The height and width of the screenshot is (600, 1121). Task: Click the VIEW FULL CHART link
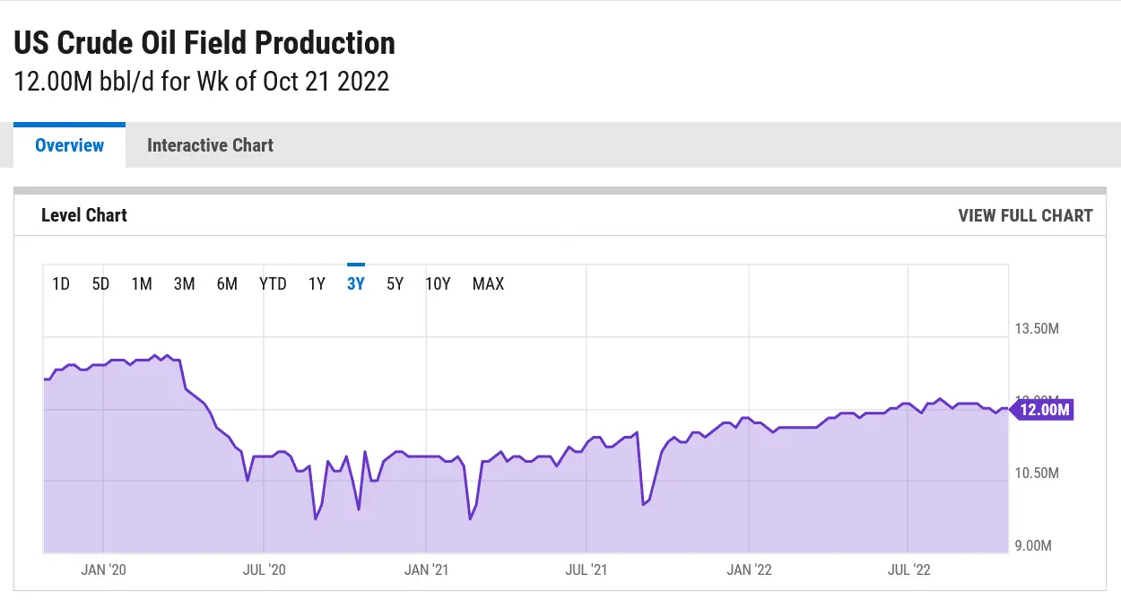(1025, 215)
